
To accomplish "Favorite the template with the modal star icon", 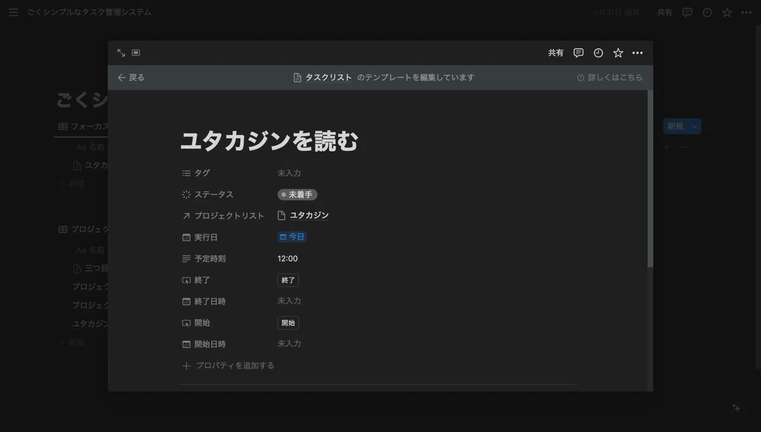I will 618,53.
